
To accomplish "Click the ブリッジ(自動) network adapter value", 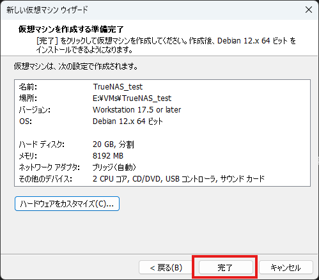I will [x=114, y=167].
